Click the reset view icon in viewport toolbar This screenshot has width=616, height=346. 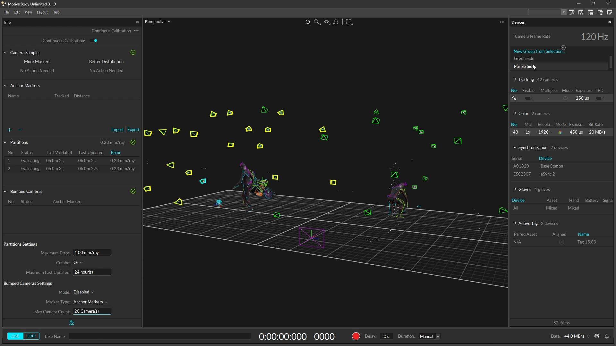point(308,22)
